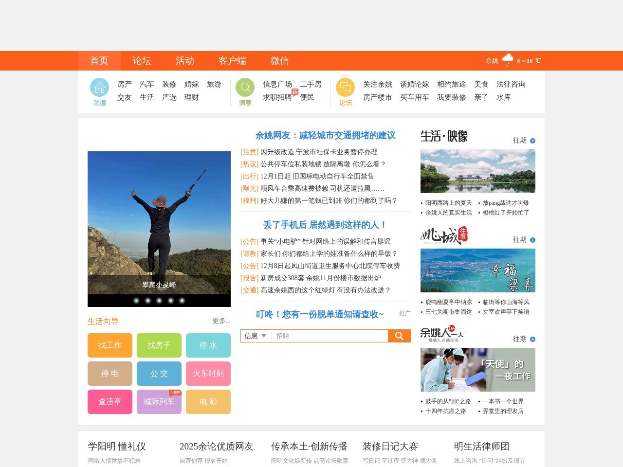Click the 更多... link next to 生活向导
This screenshot has height=467, width=623.
tap(220, 321)
